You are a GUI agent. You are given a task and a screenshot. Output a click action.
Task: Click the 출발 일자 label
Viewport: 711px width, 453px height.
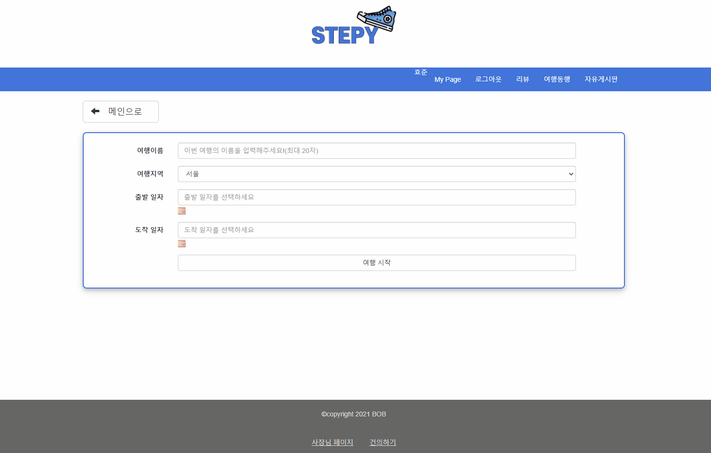pyautogui.click(x=149, y=197)
